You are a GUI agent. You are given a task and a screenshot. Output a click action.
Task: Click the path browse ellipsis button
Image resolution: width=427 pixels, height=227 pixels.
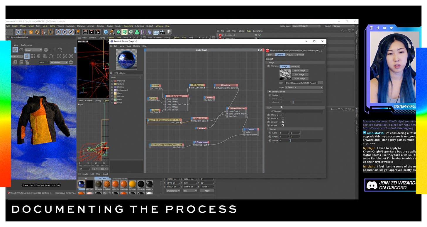point(320,83)
